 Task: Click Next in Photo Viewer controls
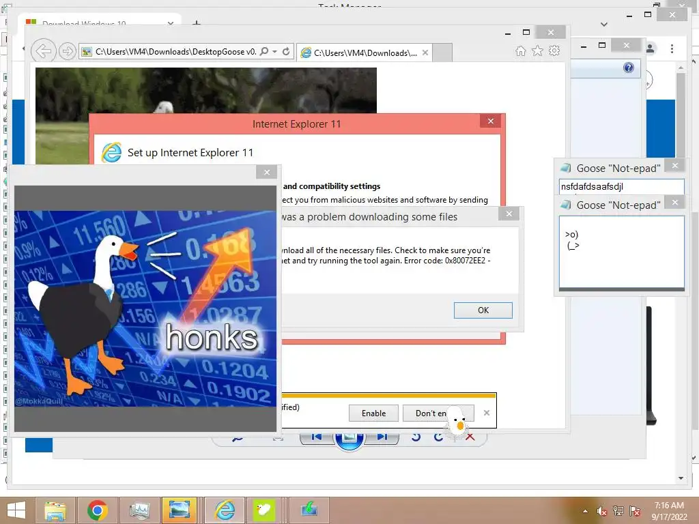point(382,437)
